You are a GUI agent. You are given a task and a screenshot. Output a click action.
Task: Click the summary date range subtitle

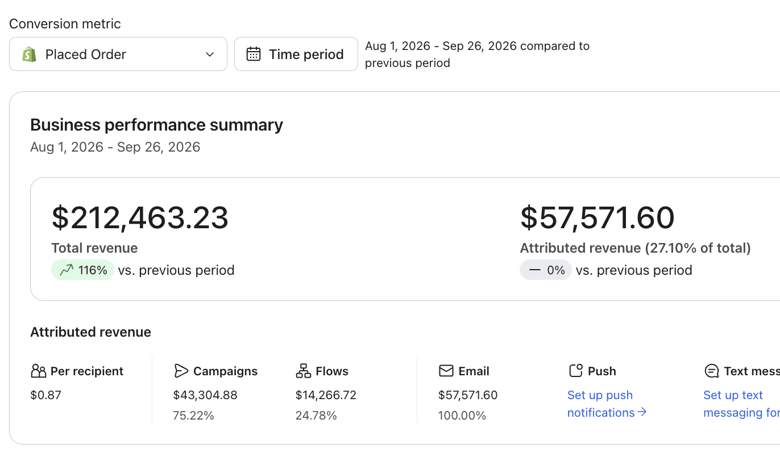click(x=115, y=148)
